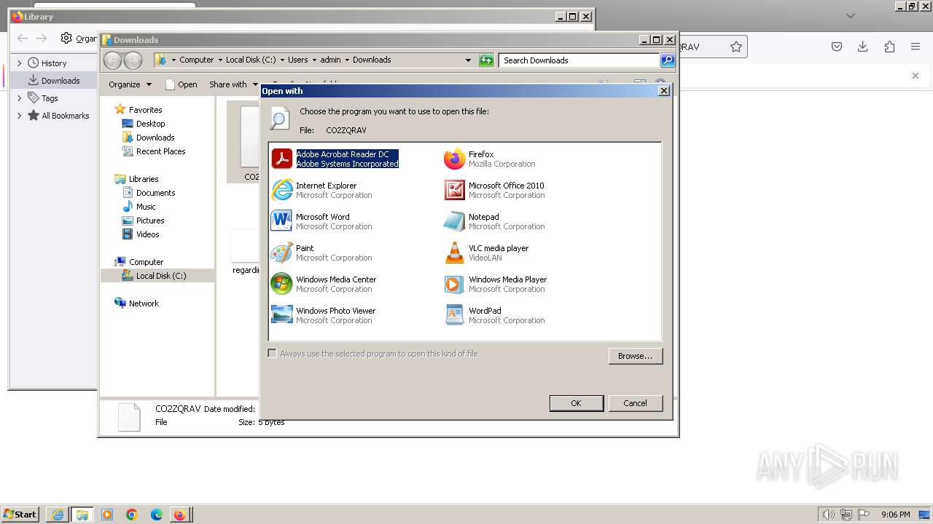933x524 pixels.
Task: Open Documents library
Action: pyautogui.click(x=155, y=193)
